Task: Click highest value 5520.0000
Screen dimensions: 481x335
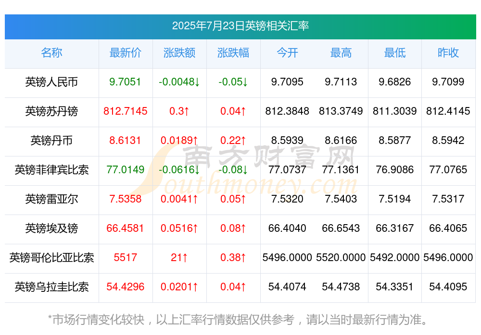Action: (341, 258)
